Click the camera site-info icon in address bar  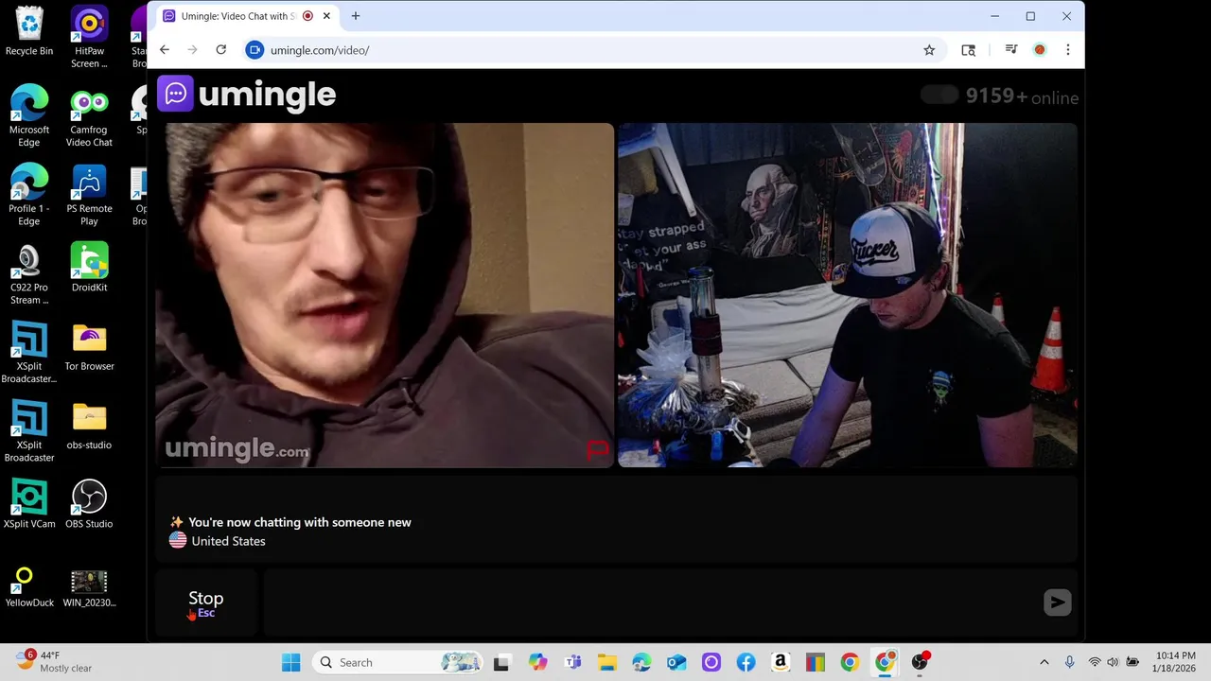tap(254, 50)
